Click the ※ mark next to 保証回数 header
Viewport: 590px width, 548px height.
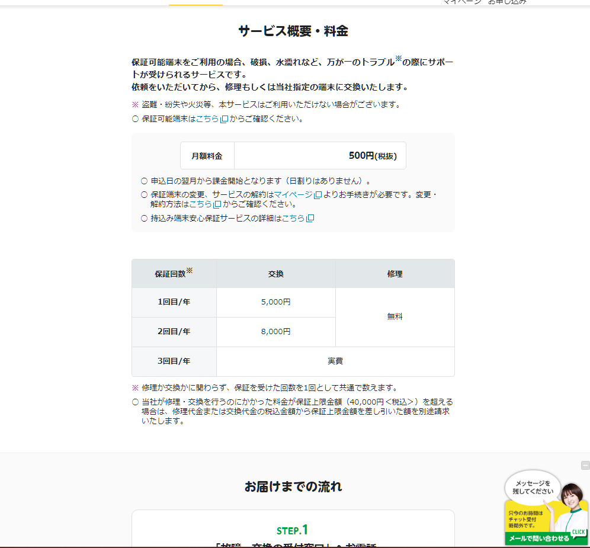point(190,271)
